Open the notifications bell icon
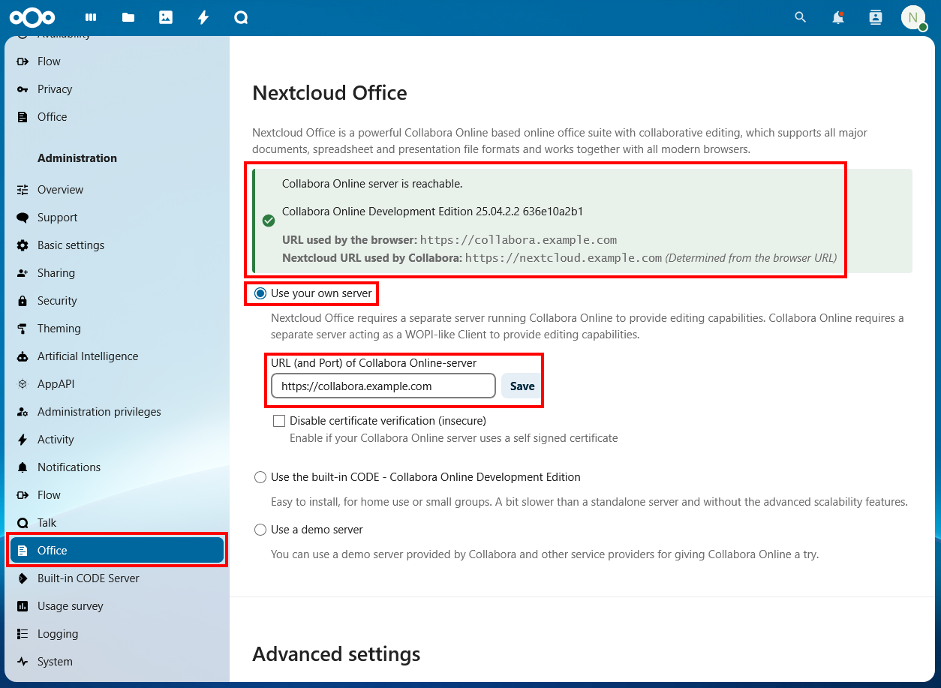This screenshot has width=941, height=688. (838, 17)
